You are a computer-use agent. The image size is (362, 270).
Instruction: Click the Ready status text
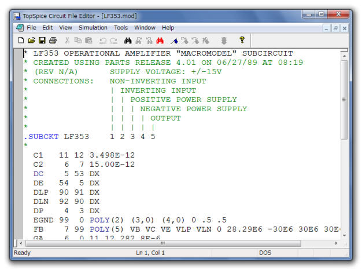pyautogui.click(x=22, y=253)
